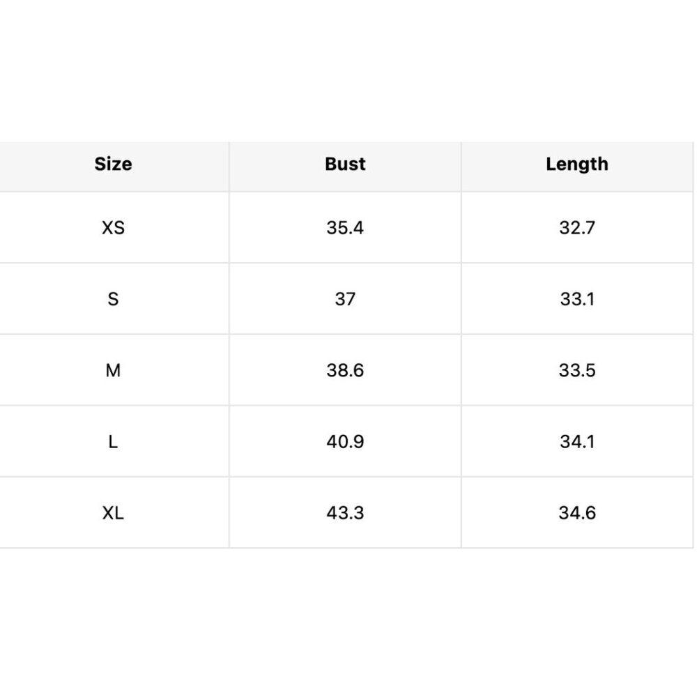Click the Length column header
The width and height of the screenshot is (697, 697).
577,164
